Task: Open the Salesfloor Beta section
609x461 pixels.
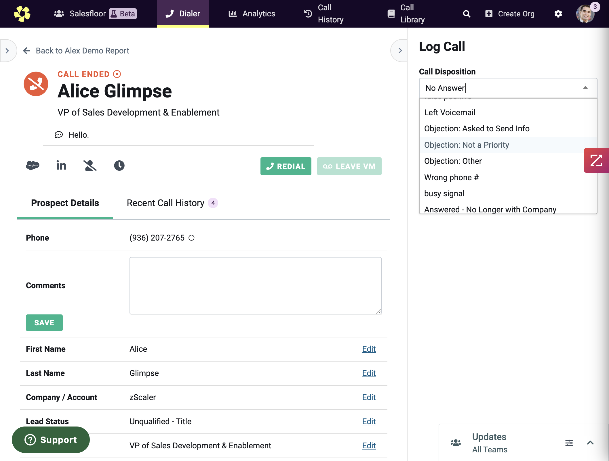Action: coord(95,14)
